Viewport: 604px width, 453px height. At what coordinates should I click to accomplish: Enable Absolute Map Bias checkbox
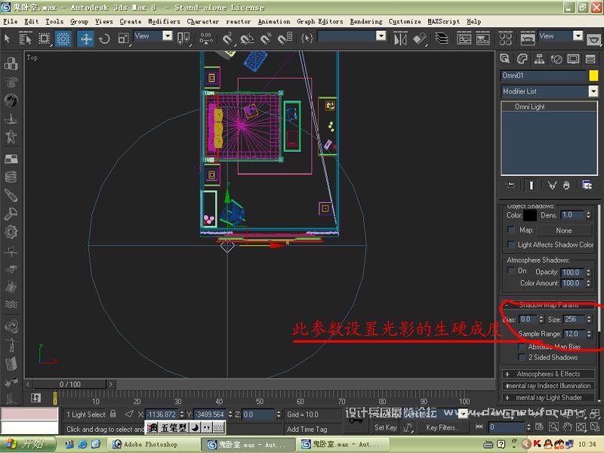point(522,347)
